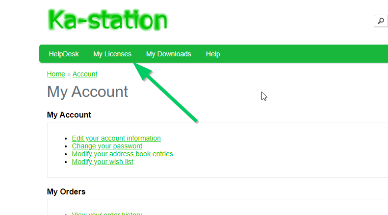This screenshot has width=388, height=215.
Task: Open Modify your address book entries
Action: tap(122, 154)
